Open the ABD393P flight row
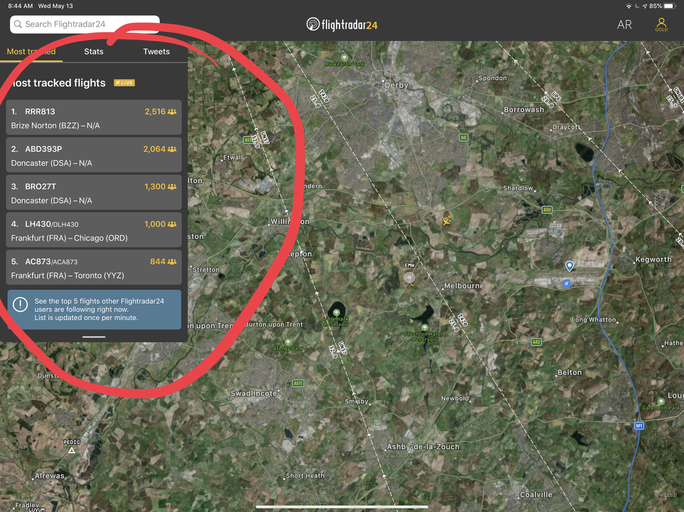Image resolution: width=684 pixels, height=512 pixels. coord(94,155)
